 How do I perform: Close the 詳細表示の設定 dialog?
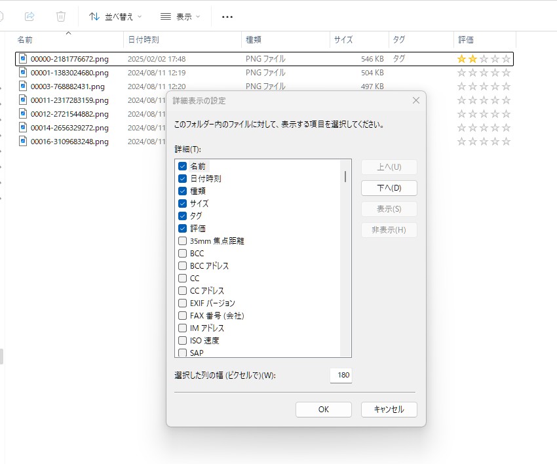click(x=416, y=100)
